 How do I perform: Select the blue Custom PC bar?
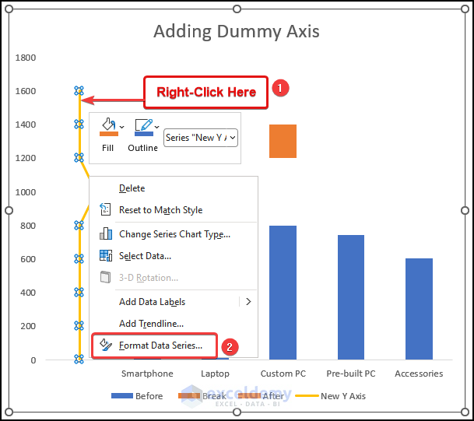coord(283,293)
